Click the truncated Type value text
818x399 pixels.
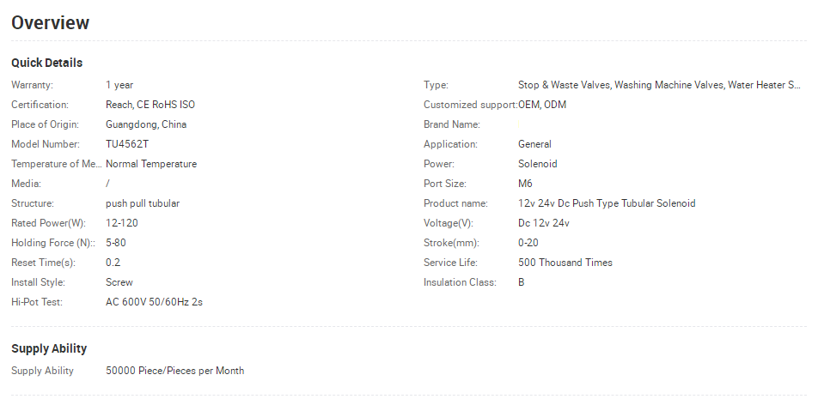(x=659, y=85)
